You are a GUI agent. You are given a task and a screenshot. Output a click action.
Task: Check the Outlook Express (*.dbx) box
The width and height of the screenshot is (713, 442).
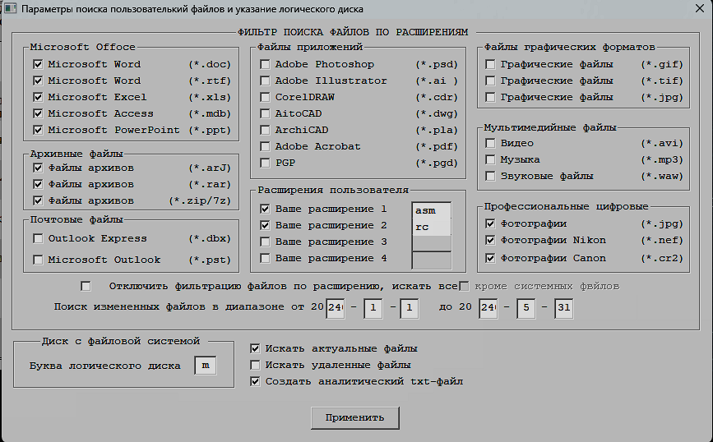click(x=38, y=238)
